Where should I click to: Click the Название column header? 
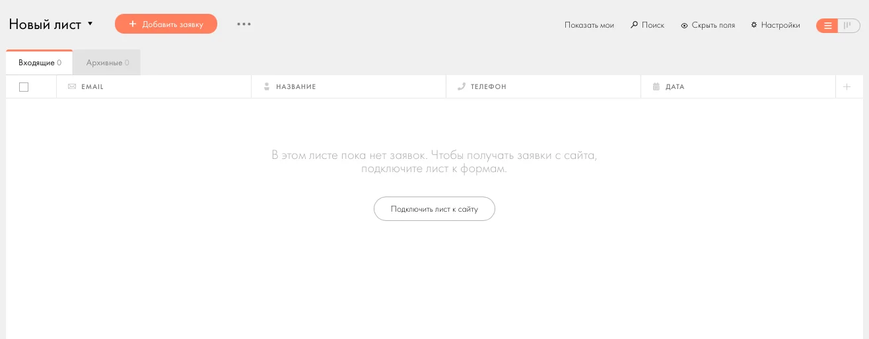tap(349, 87)
